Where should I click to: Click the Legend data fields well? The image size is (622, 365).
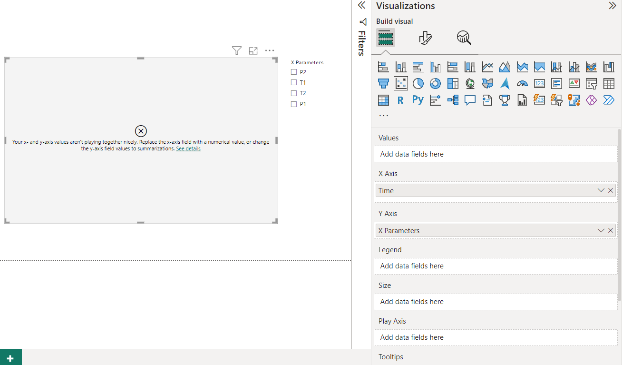coord(496,266)
